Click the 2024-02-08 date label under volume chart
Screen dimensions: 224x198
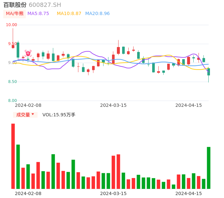click(x=28, y=193)
